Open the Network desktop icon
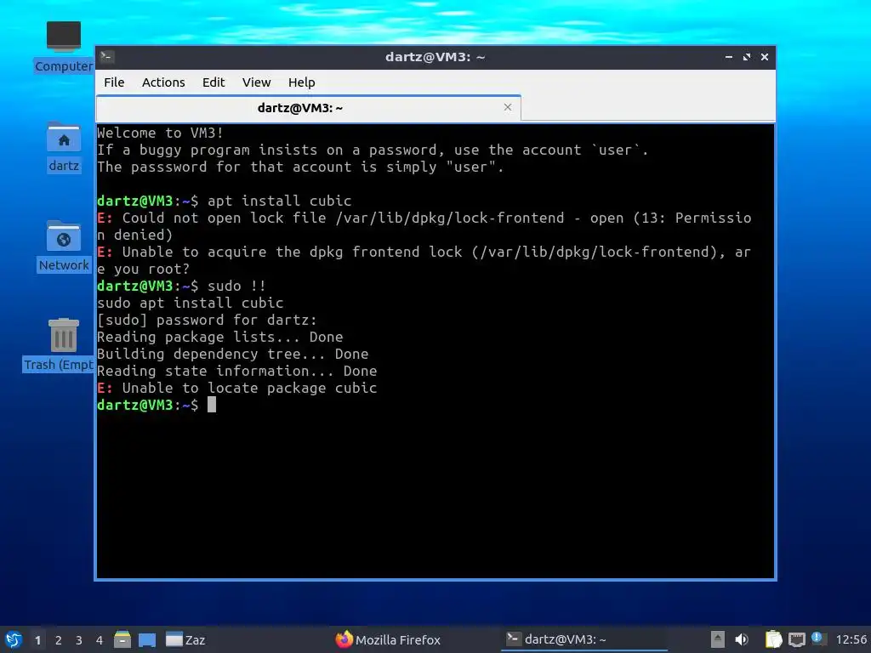 tap(63, 246)
